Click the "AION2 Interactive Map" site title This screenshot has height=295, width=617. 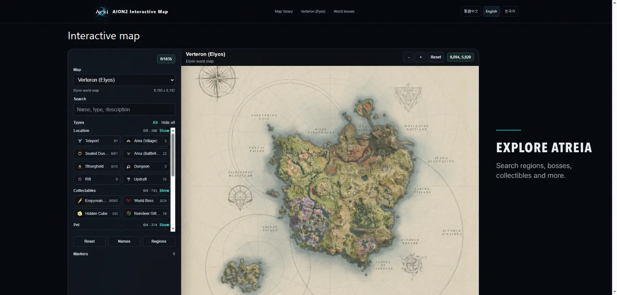point(140,12)
